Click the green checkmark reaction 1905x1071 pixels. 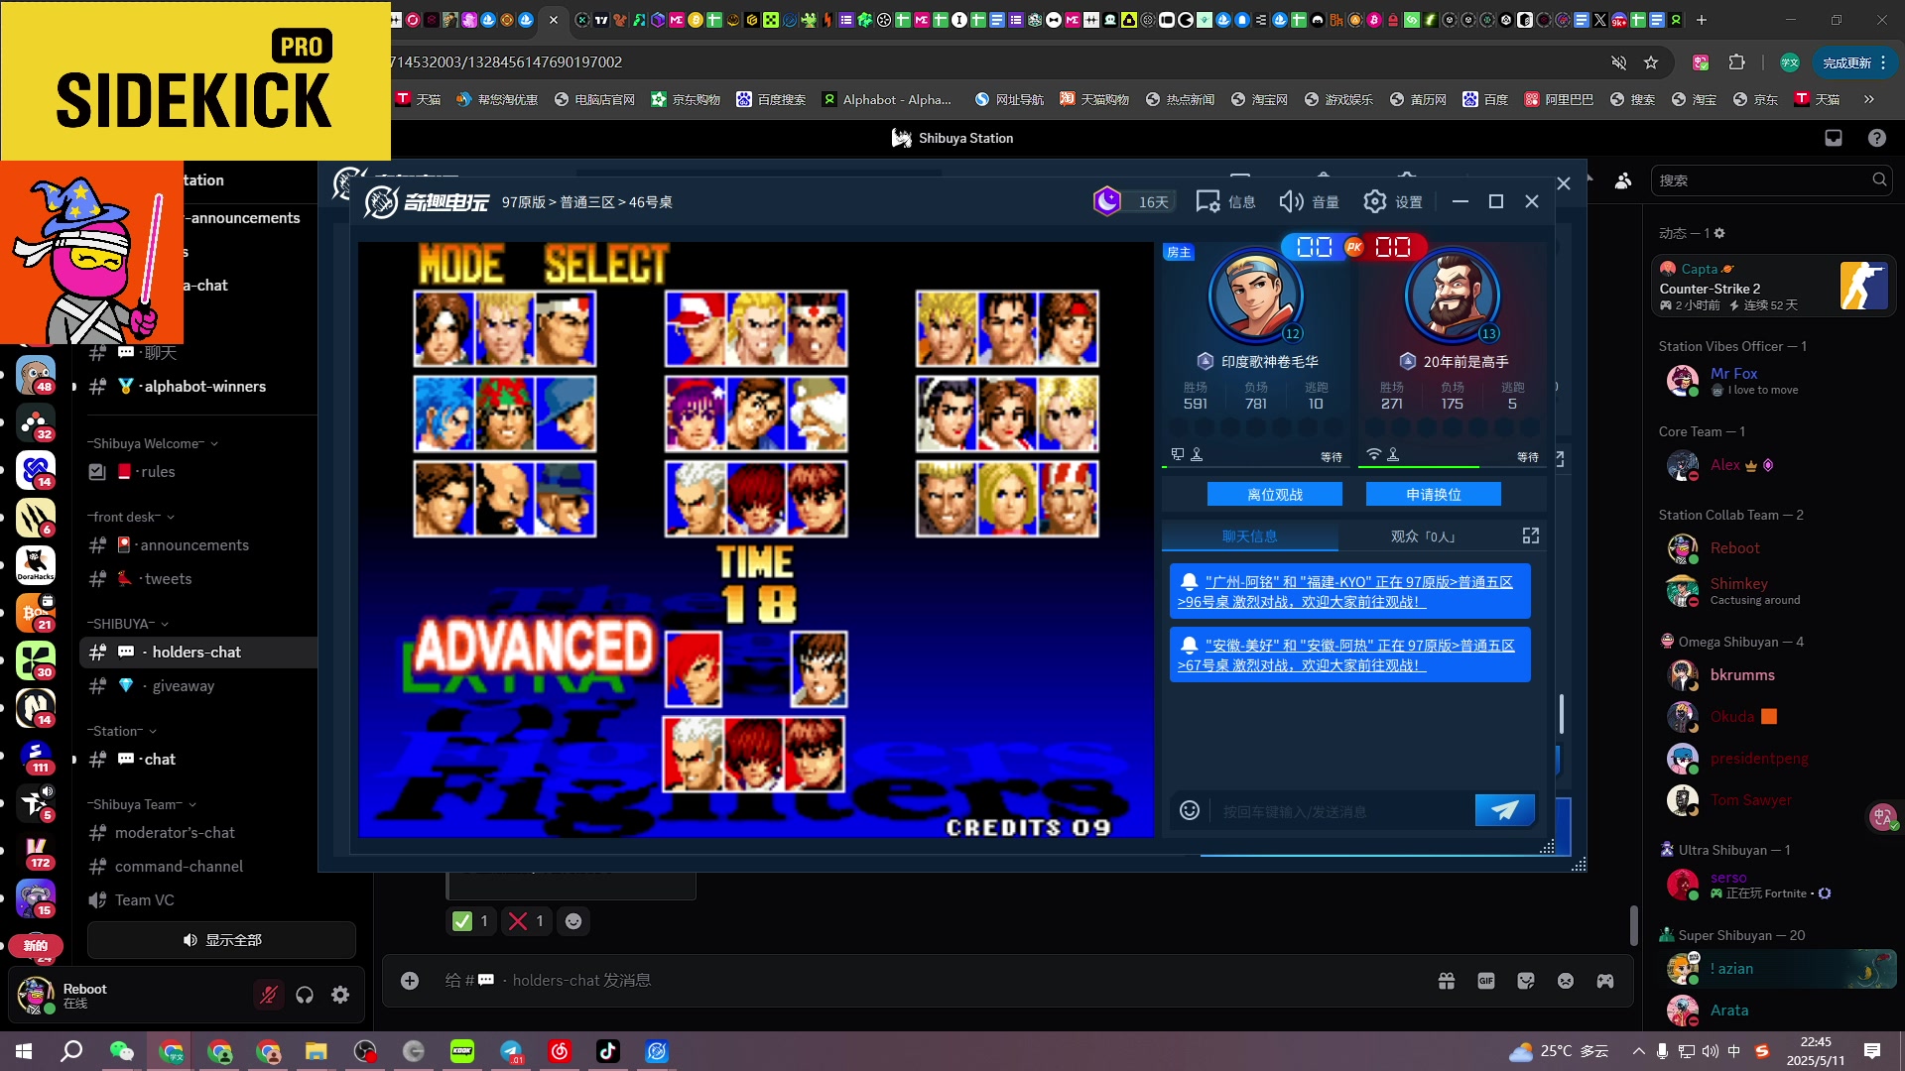pyautogui.click(x=470, y=921)
